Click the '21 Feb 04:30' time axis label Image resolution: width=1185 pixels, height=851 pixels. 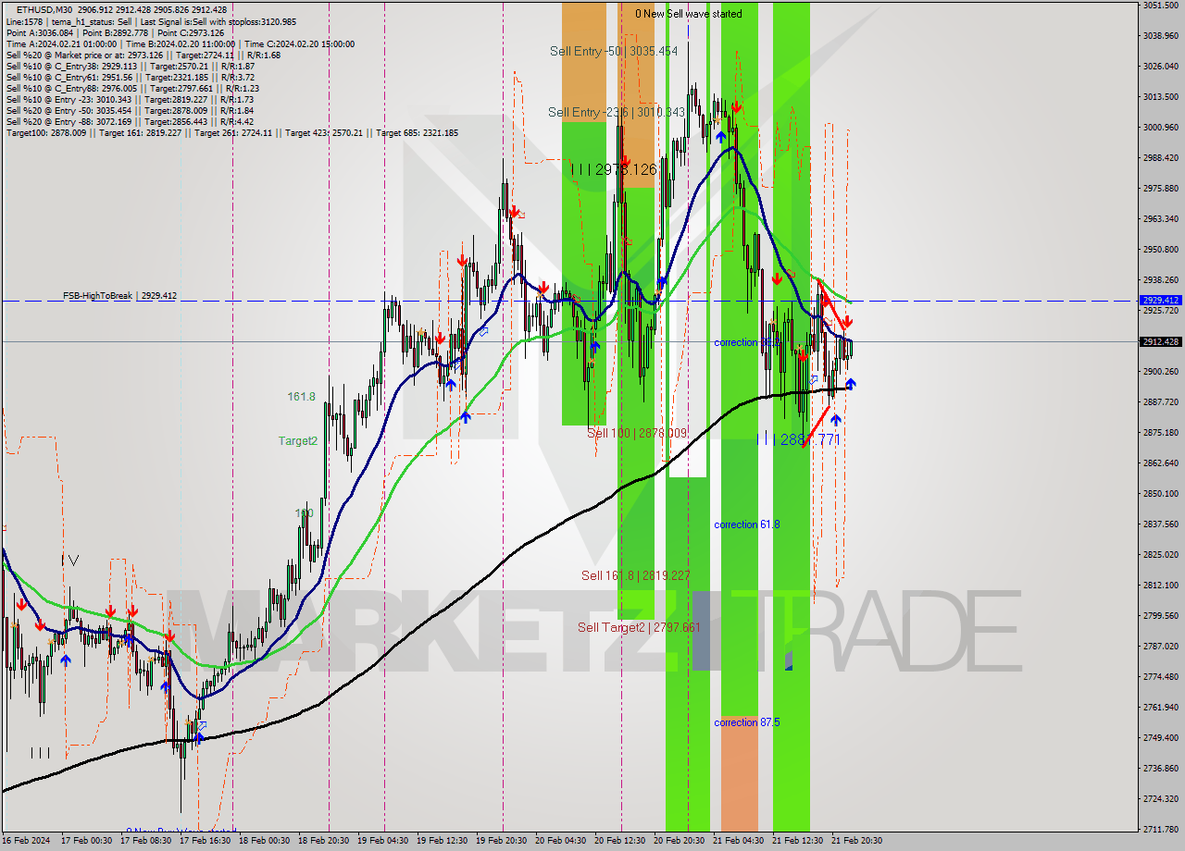point(738,841)
